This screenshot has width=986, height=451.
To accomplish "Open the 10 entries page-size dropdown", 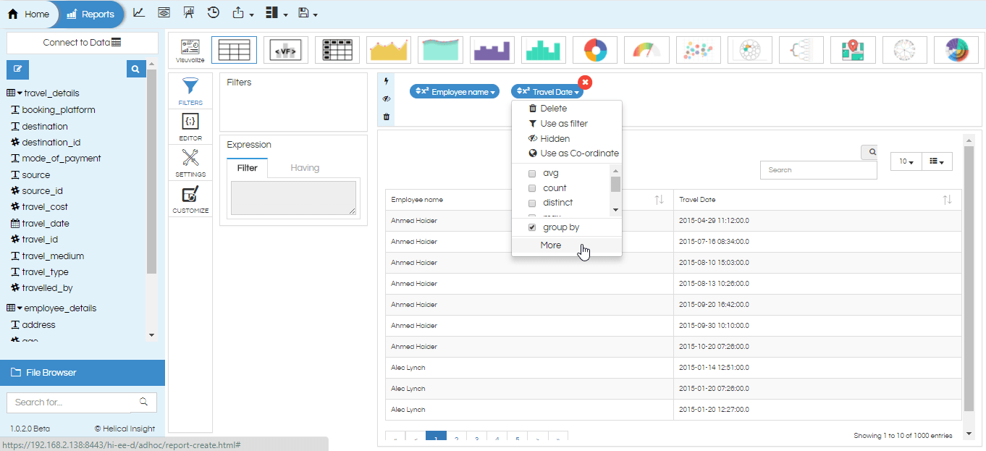I will click(x=906, y=161).
